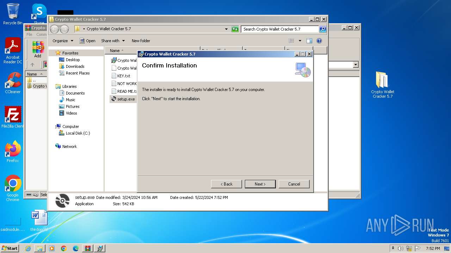Open the FileZilla Client desktop shortcut
The image size is (451, 253).
pyautogui.click(x=13, y=117)
